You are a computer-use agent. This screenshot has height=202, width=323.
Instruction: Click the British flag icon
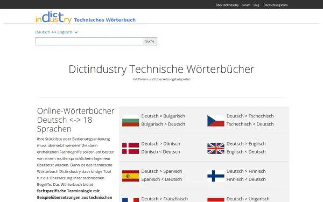point(216,149)
